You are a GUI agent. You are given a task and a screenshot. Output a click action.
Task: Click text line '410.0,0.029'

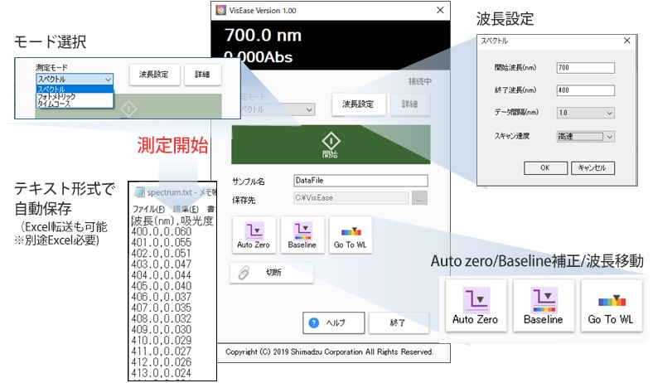pyautogui.click(x=161, y=341)
